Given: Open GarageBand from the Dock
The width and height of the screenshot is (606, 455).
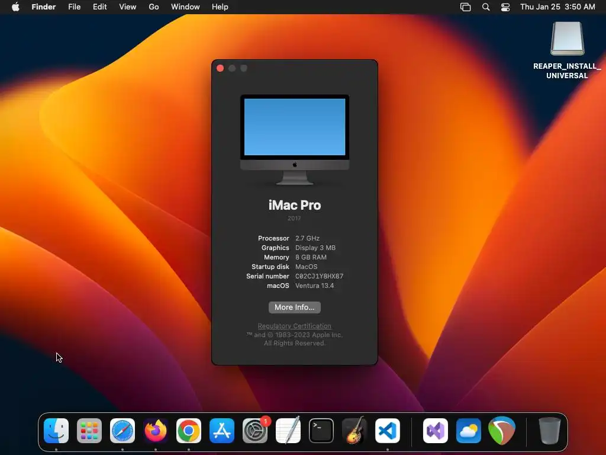Looking at the screenshot, I should pos(354,431).
